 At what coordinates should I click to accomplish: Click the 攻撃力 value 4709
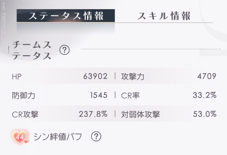click(x=207, y=76)
